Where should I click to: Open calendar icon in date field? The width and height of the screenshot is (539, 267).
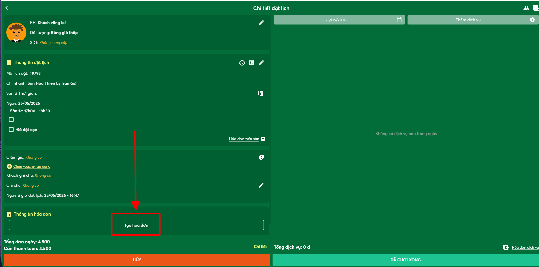tap(399, 20)
